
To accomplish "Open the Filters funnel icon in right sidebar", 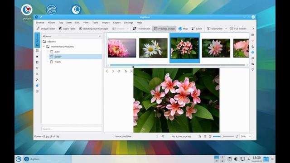I will point(253,70).
